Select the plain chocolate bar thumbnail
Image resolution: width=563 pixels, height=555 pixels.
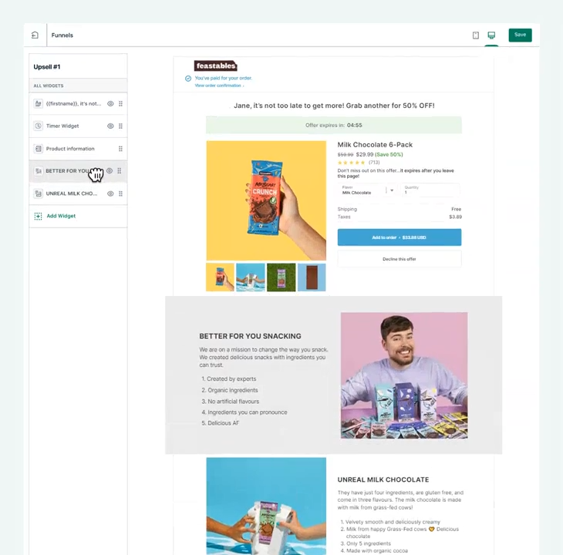pos(312,277)
